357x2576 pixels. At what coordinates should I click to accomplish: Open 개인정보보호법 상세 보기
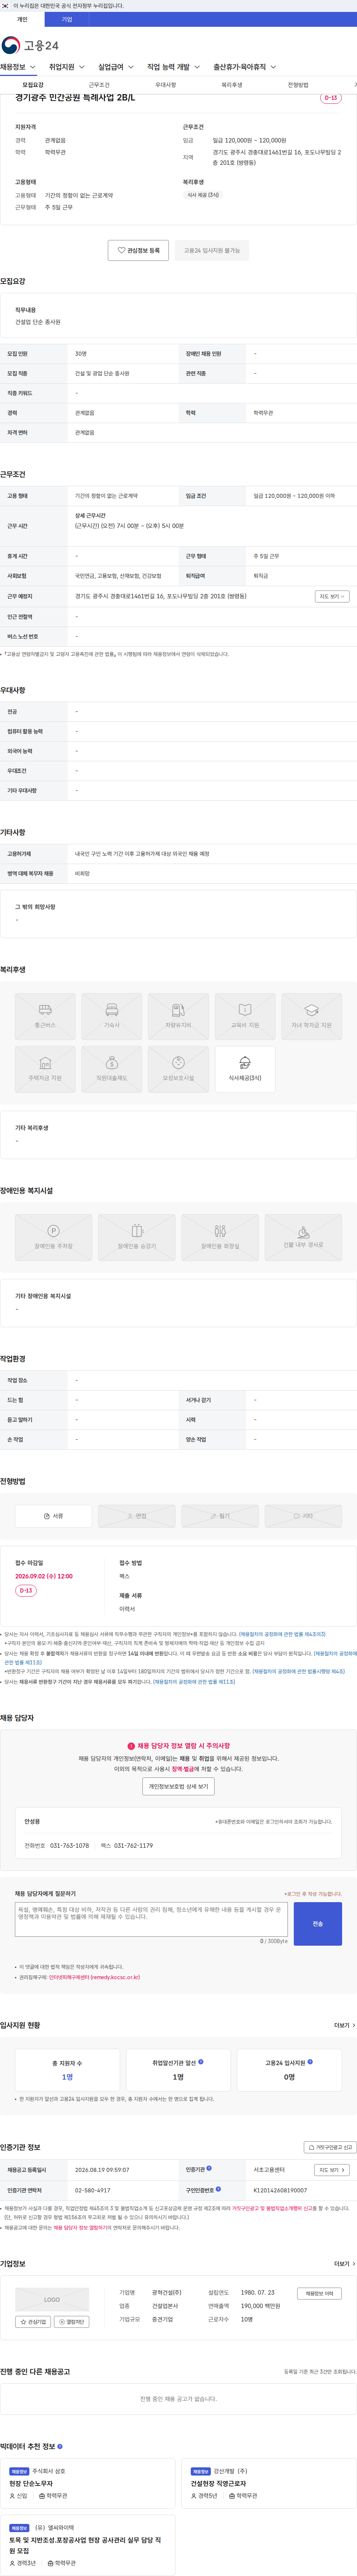tap(179, 1786)
